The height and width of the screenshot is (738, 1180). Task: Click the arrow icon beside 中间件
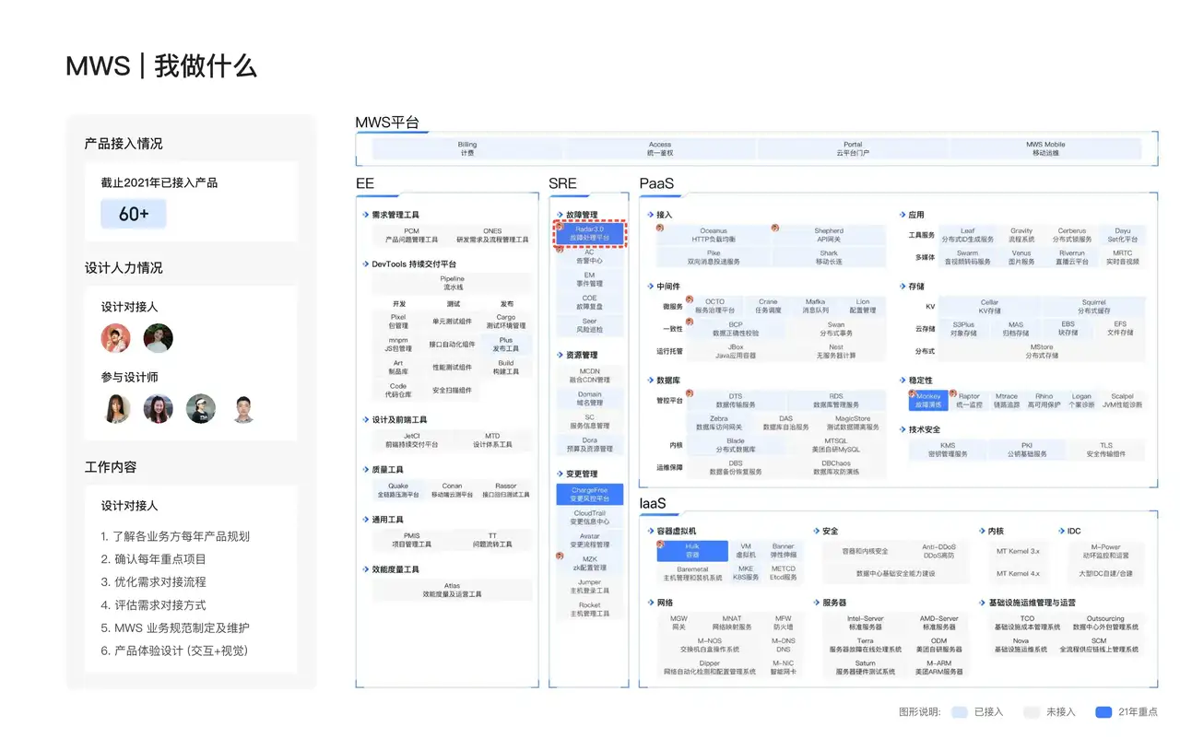coord(650,287)
